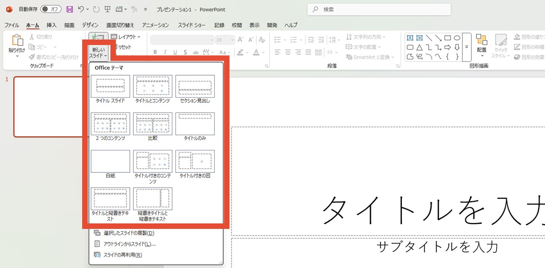Choose Section Header (セクション見出し) layout

195,90
